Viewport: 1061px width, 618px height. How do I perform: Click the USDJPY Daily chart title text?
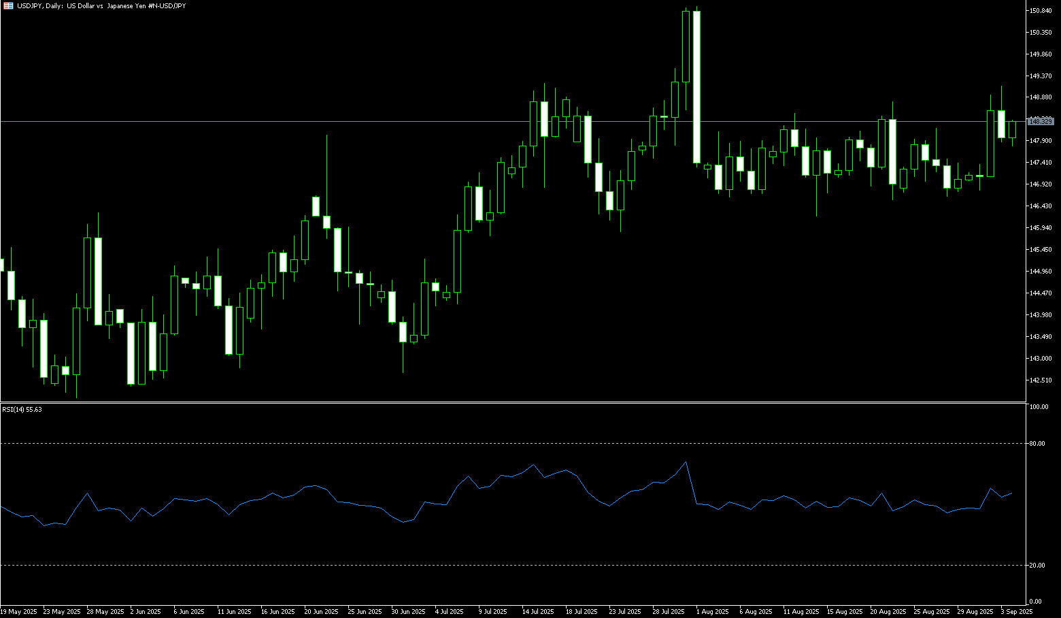(101, 5)
